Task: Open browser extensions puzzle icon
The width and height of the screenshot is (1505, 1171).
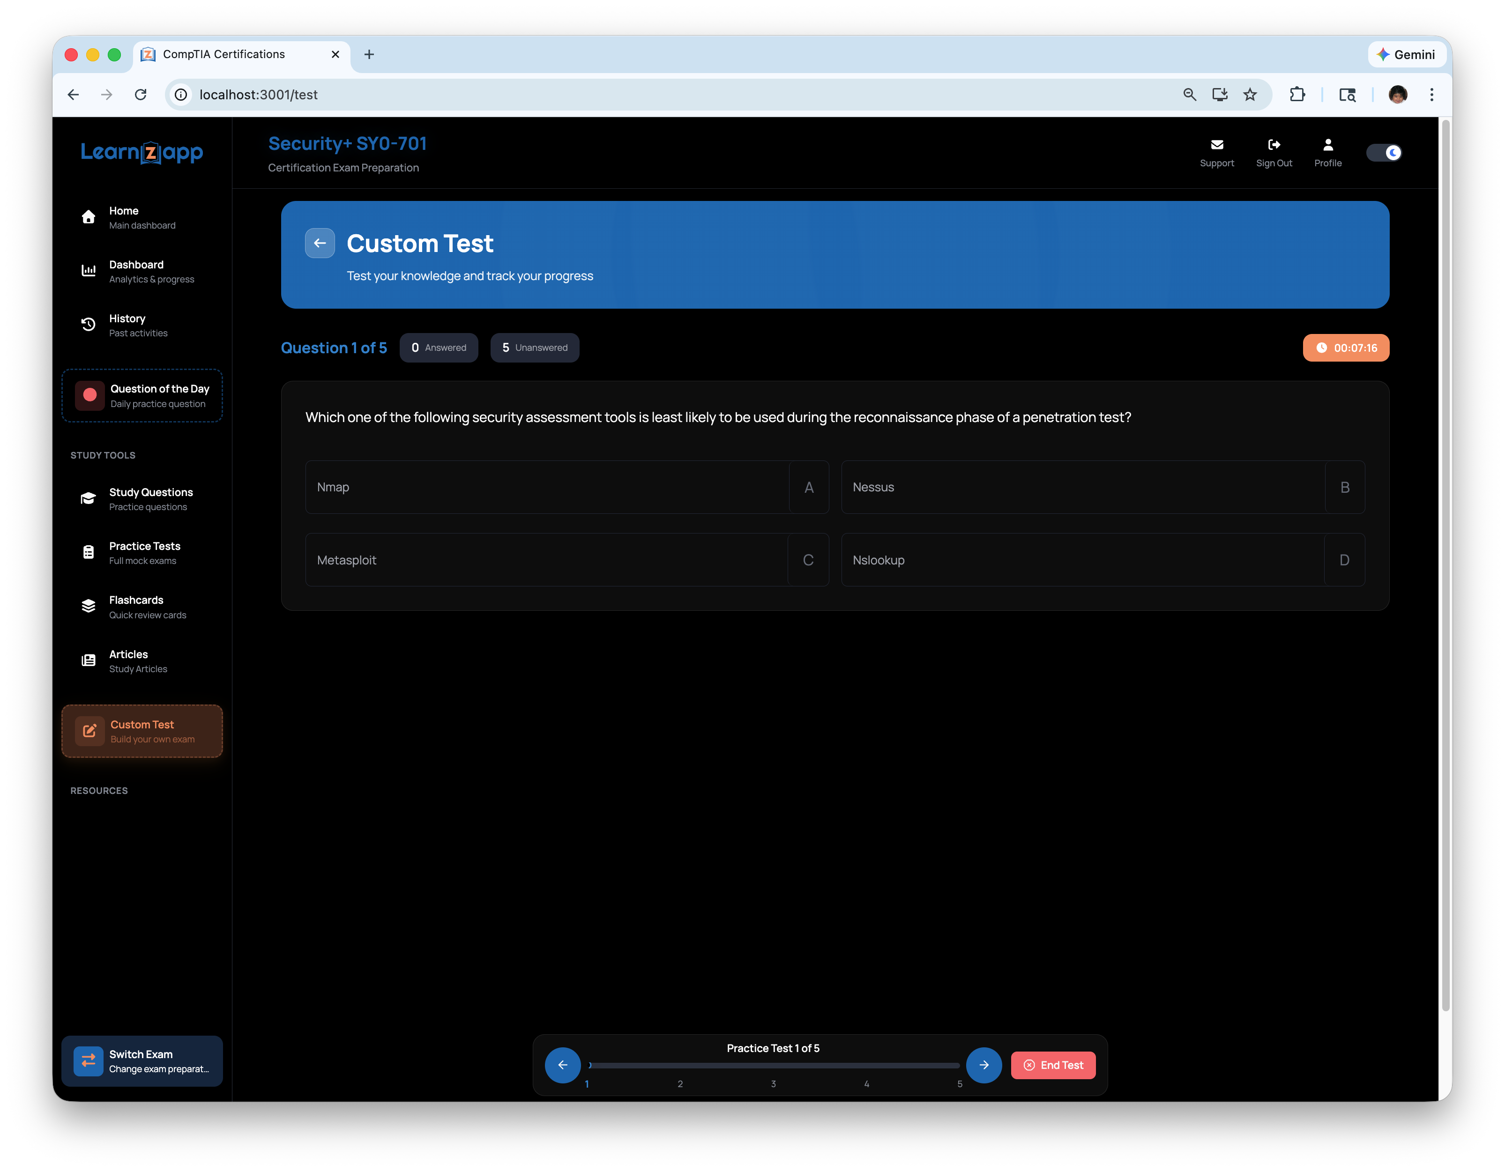Action: coord(1297,94)
